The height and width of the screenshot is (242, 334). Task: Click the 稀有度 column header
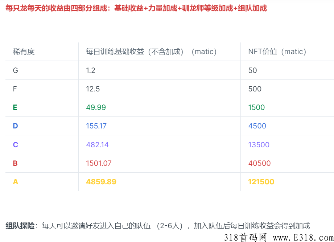point(24,52)
